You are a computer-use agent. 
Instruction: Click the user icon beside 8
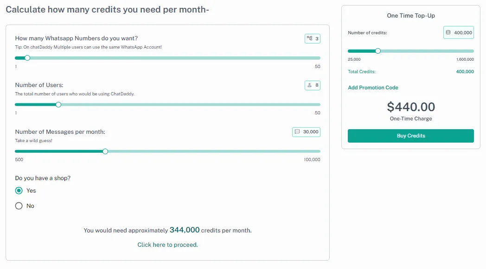[309, 85]
